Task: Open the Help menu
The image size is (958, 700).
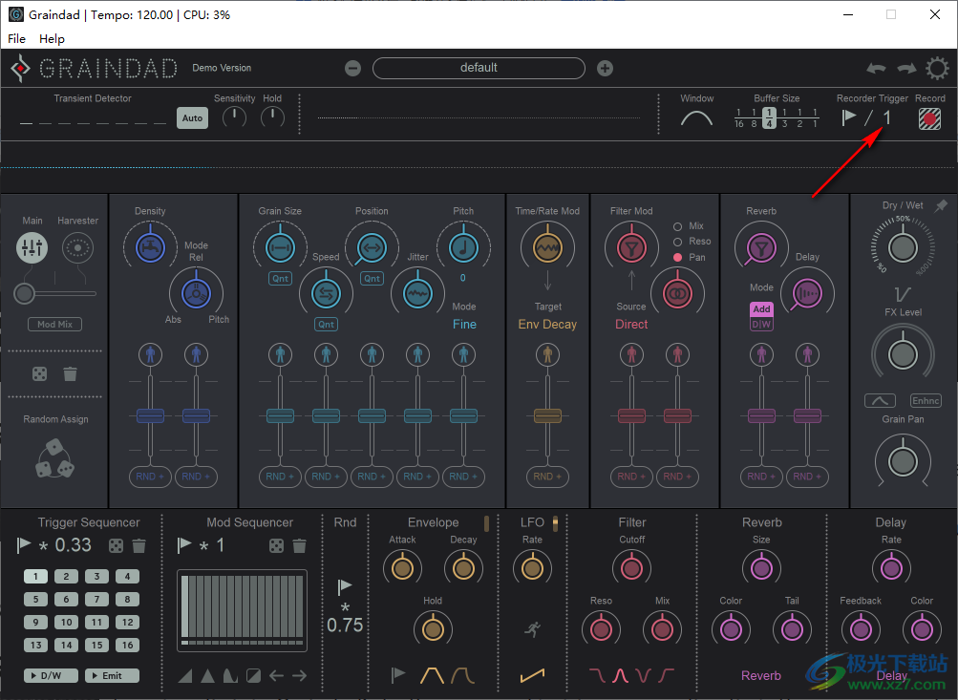Action: [x=52, y=38]
